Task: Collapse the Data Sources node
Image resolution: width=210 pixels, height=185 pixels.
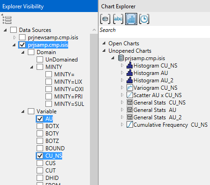Action: pos(5,30)
